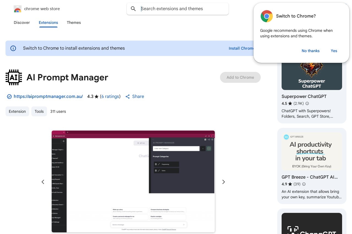Go to previous screenshot arrow

43,182
